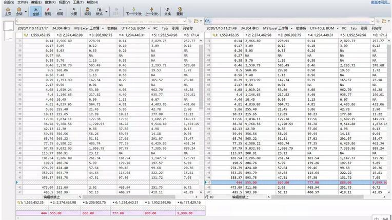Toggle 差别 (differences only) display filter
392x220 pixels.
[x=48, y=11]
